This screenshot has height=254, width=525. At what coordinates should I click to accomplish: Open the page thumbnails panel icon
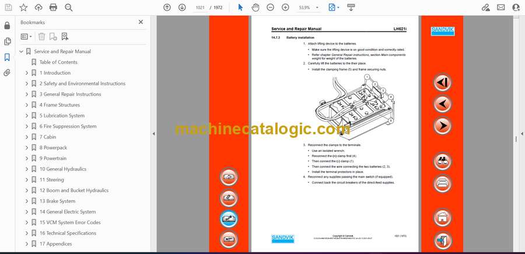point(7,41)
